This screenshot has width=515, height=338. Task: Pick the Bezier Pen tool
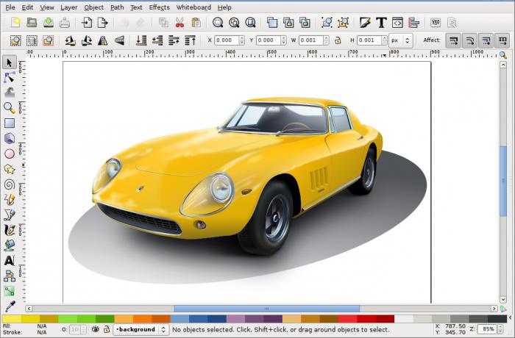coord(9,215)
